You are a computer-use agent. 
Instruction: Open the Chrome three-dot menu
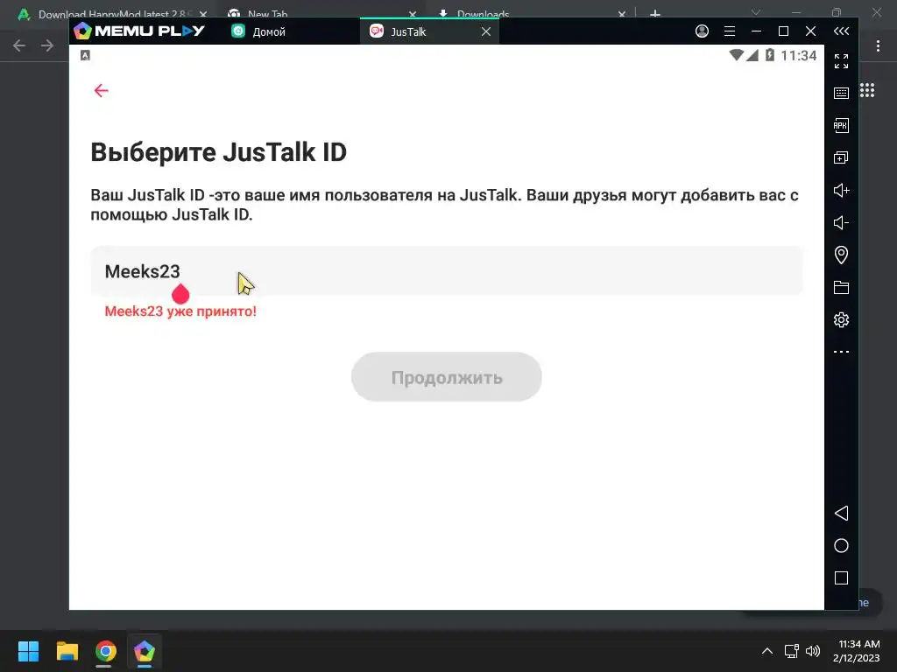[x=878, y=45]
